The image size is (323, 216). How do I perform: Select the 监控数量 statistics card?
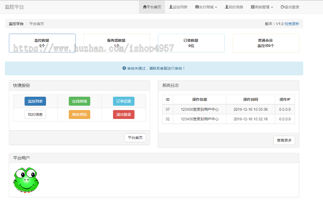[42, 43]
